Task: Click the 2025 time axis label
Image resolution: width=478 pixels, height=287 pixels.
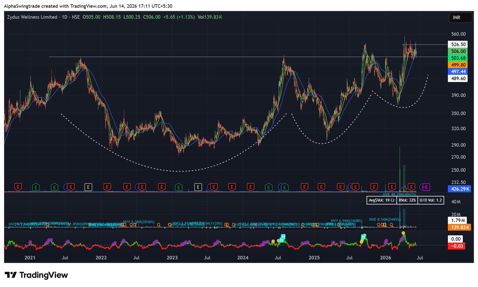Action: (315, 258)
